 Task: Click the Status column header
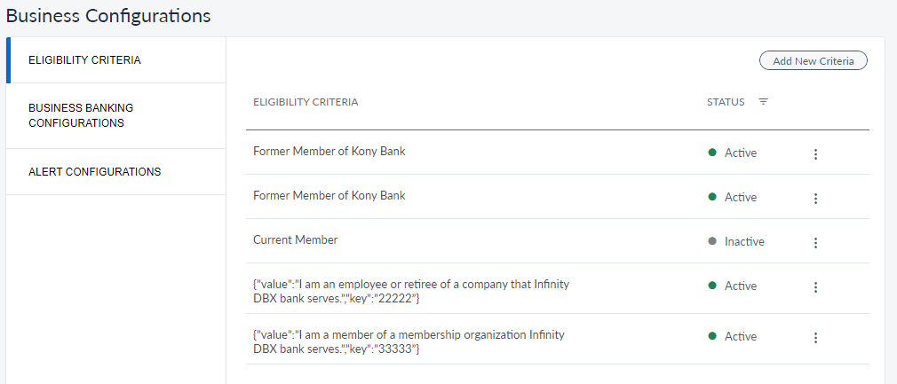[726, 102]
